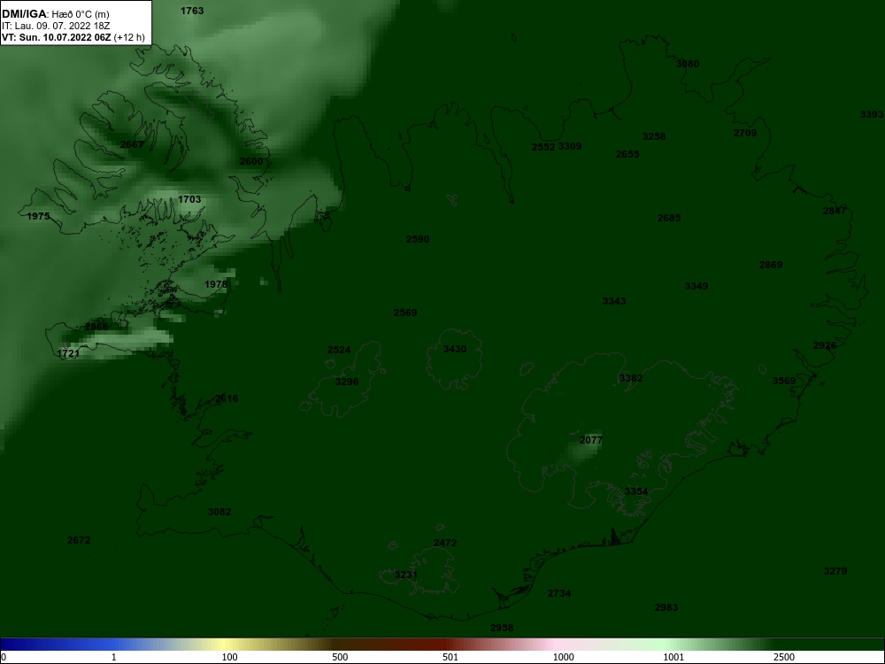Click the light-green spot value 2077

pos(591,440)
